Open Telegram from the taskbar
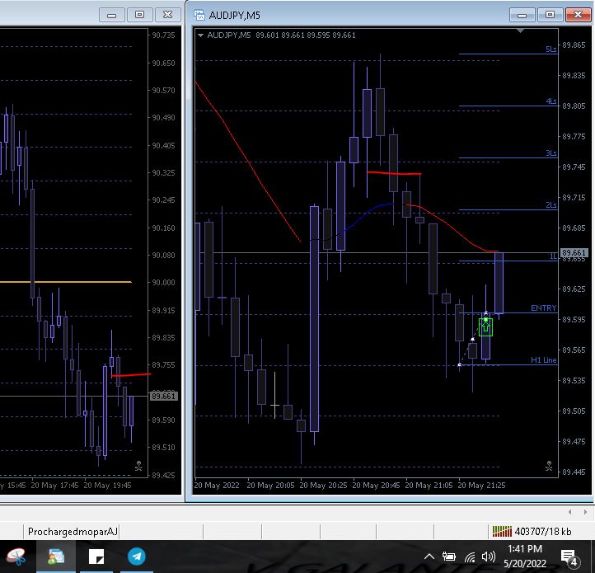595x573 pixels. click(x=137, y=557)
